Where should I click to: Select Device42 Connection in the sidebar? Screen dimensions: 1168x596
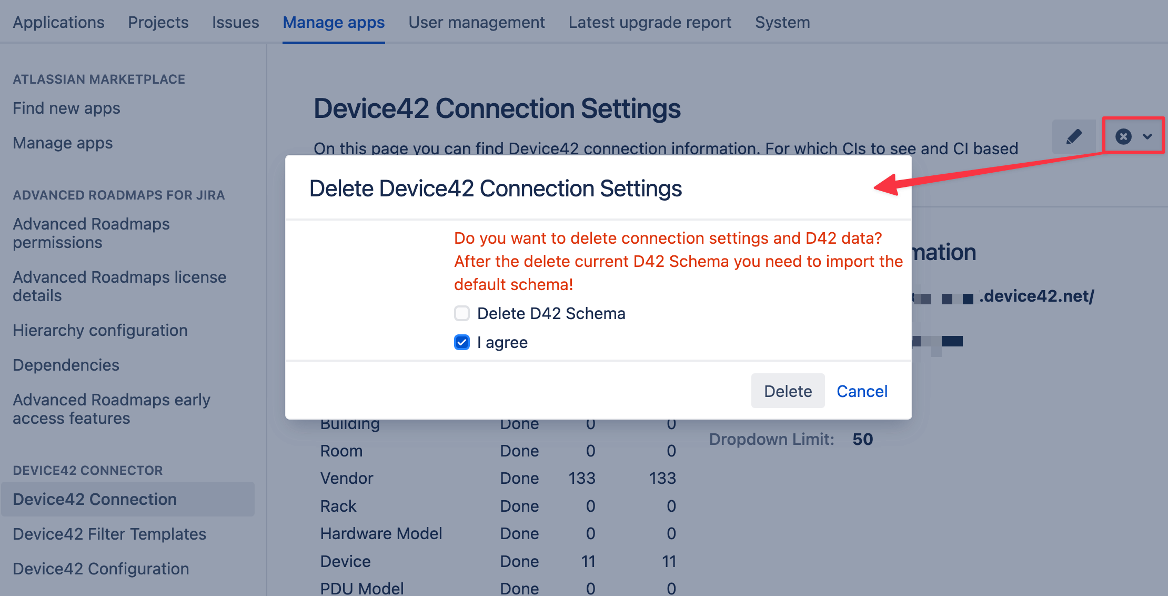pos(95,499)
